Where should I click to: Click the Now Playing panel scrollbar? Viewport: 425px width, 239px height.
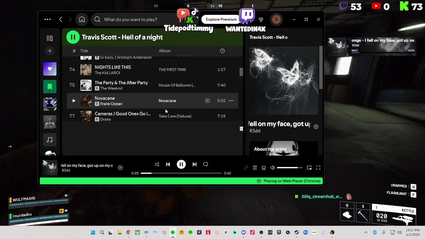[x=321, y=67]
